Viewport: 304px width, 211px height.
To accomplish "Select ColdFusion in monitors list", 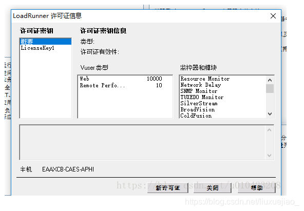I will (196, 116).
